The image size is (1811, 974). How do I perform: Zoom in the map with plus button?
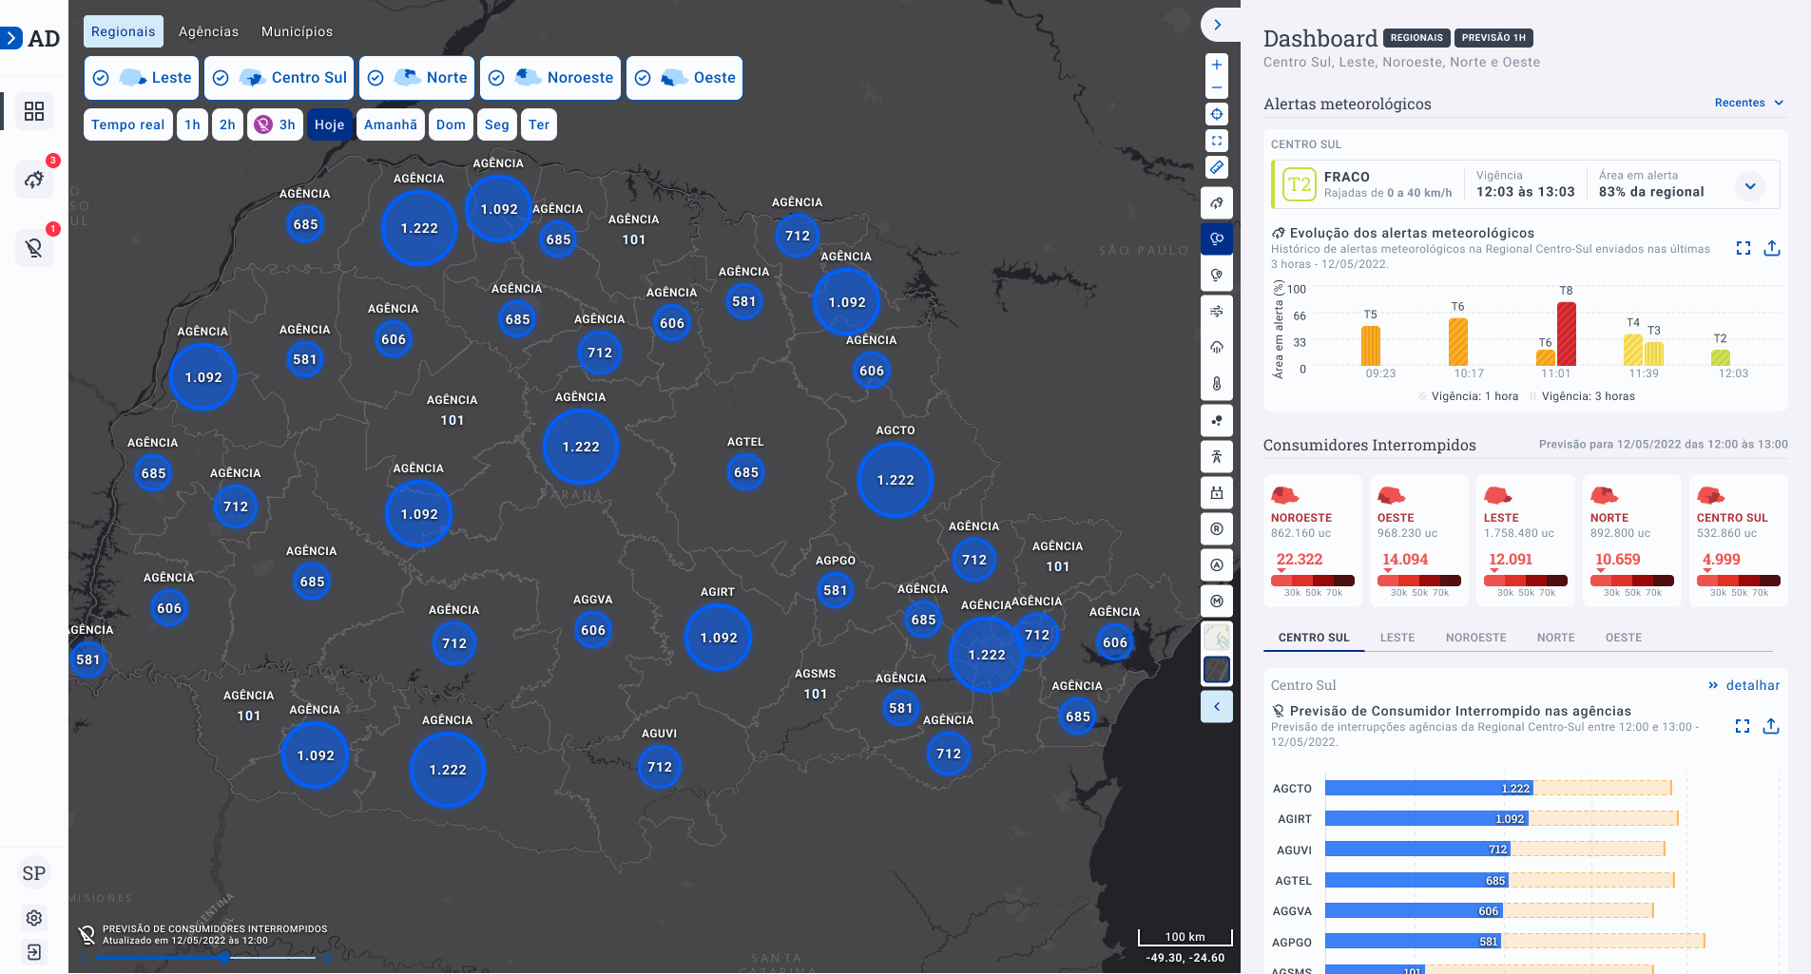[x=1216, y=65]
